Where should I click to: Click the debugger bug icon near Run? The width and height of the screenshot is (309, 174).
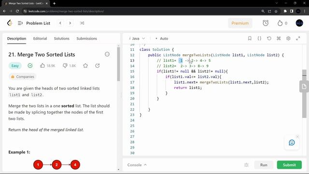pos(246,165)
